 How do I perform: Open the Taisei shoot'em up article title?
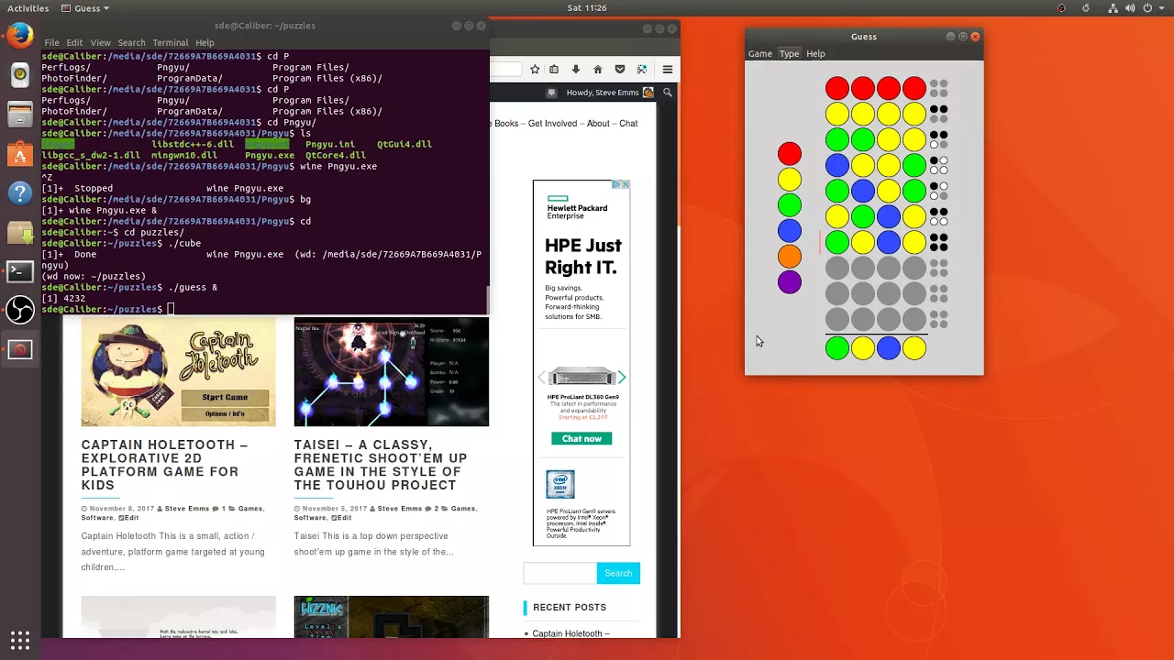click(381, 465)
